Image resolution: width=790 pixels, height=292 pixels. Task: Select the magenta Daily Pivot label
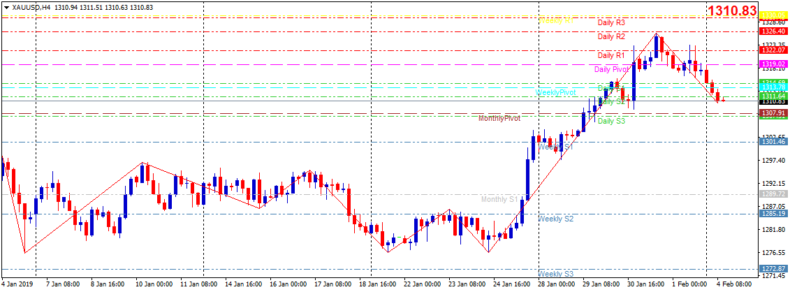click(x=612, y=69)
